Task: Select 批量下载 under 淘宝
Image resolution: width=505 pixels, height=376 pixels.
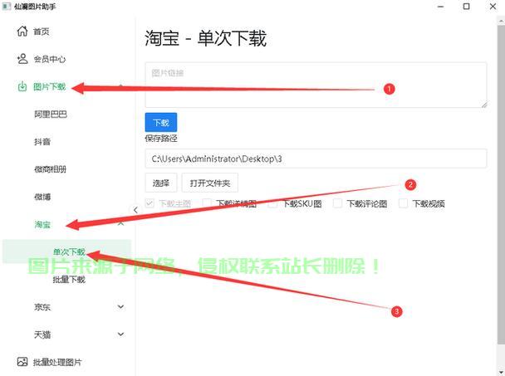Action: 67,280
